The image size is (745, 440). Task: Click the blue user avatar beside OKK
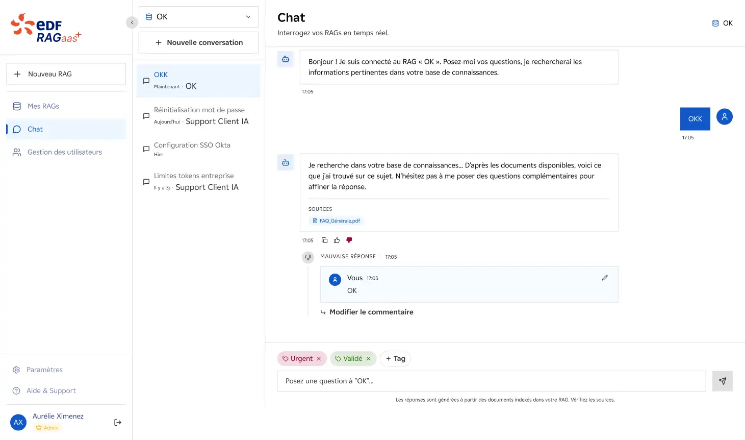pyautogui.click(x=725, y=117)
